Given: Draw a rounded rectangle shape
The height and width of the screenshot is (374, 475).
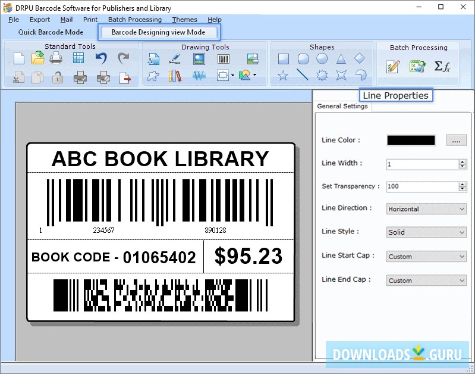Looking at the screenshot, I should click(303, 58).
